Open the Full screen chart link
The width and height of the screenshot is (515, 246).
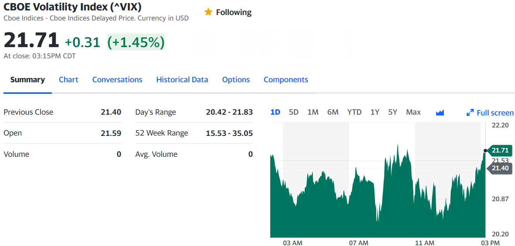coord(490,113)
